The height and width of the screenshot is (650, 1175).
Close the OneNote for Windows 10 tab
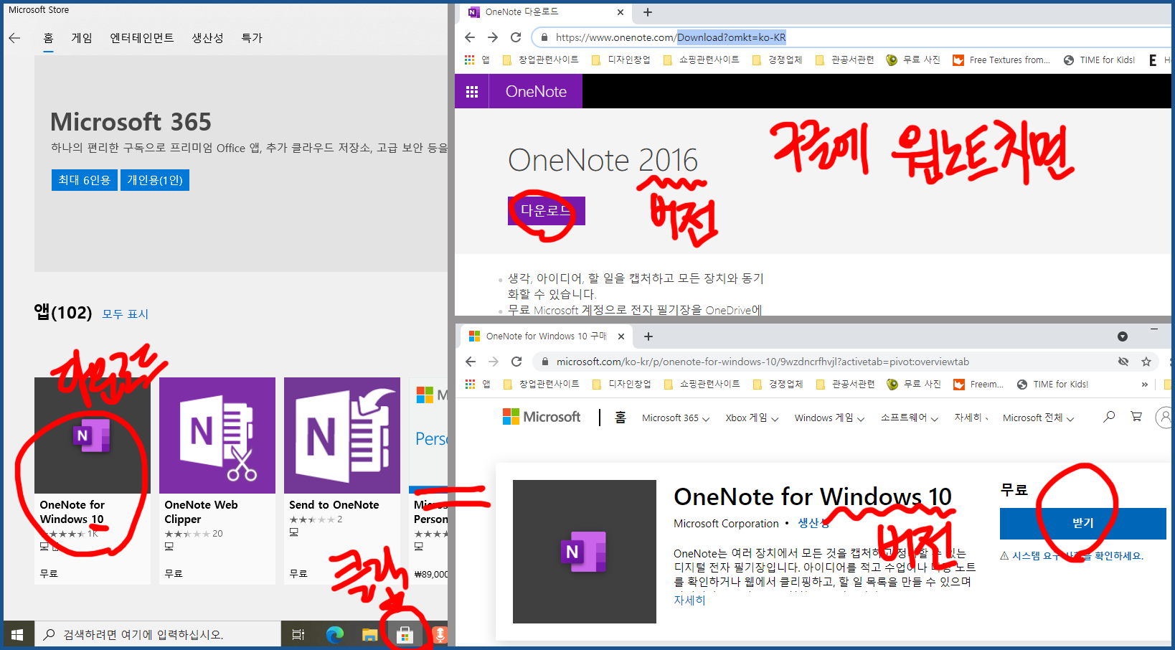(x=621, y=336)
